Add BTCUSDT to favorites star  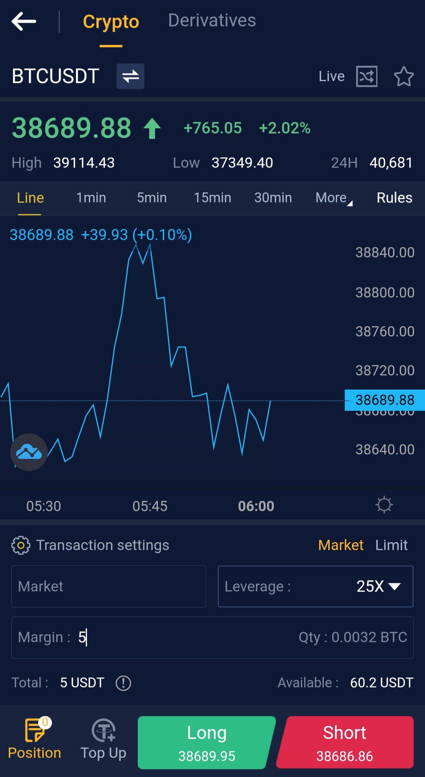click(x=404, y=76)
